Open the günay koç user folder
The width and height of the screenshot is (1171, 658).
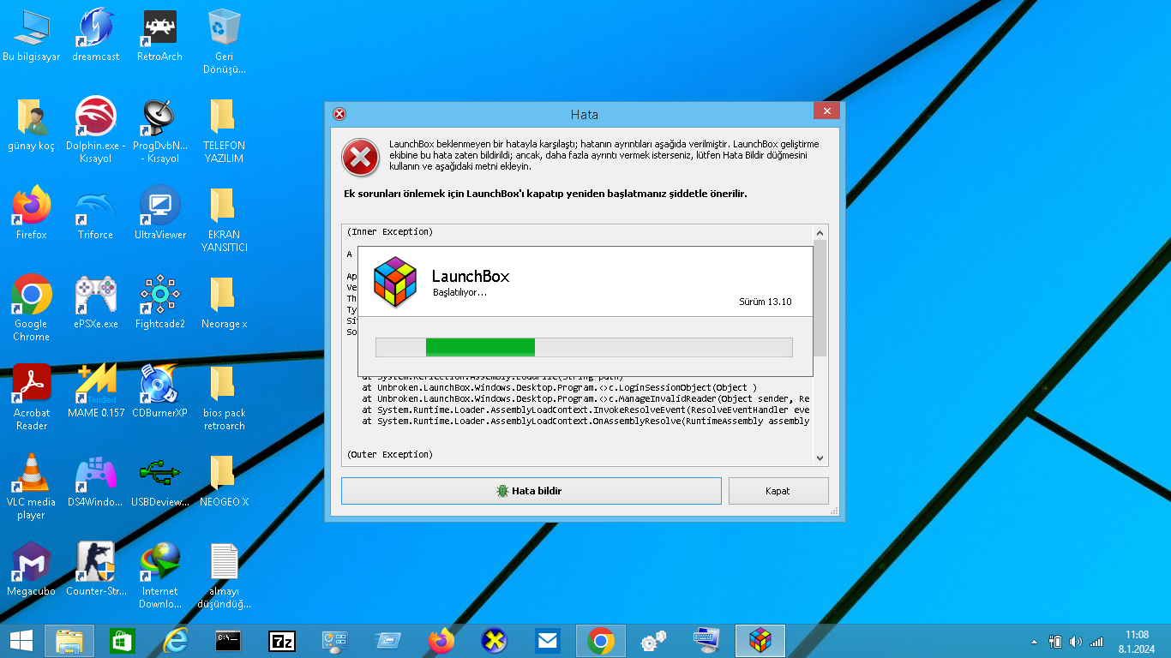click(x=32, y=125)
